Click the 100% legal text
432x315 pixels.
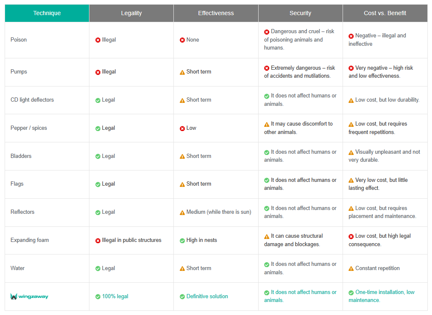tap(115, 297)
